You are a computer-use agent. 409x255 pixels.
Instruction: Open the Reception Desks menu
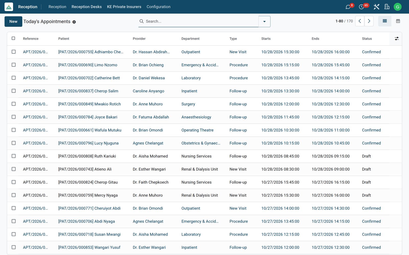[87, 7]
